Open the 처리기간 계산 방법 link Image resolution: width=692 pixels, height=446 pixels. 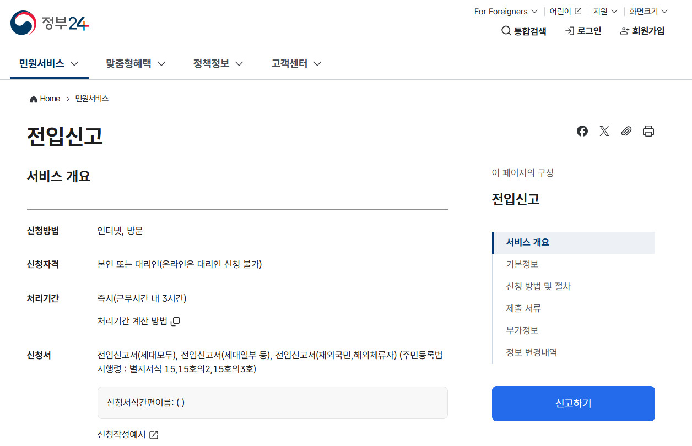139,321
